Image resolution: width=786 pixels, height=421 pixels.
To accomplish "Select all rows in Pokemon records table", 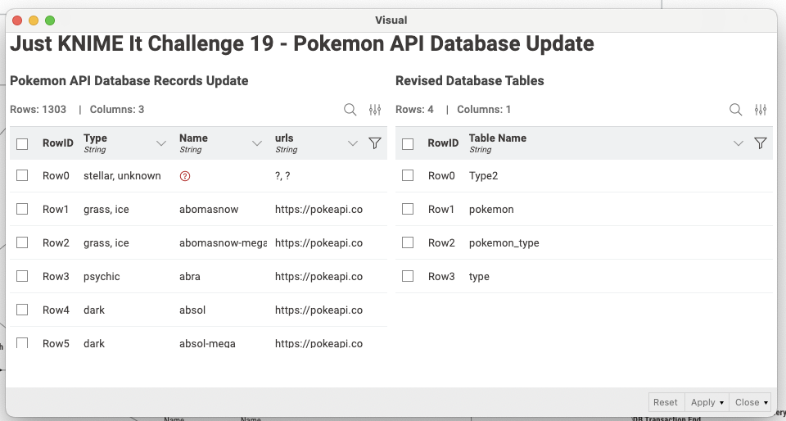I will [x=23, y=144].
